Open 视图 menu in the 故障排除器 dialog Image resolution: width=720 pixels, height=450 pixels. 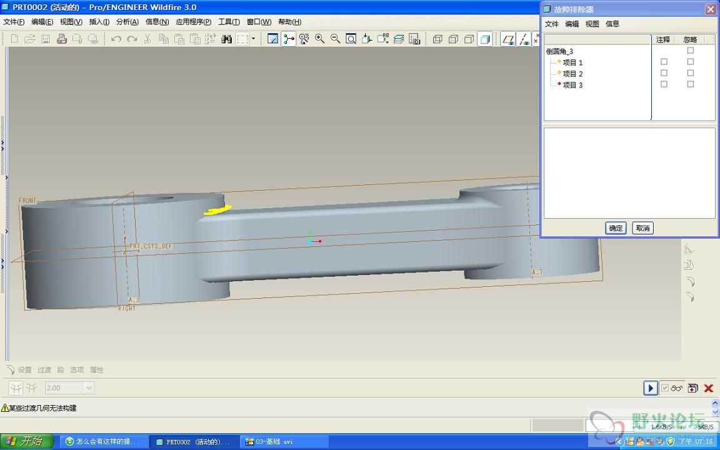pos(592,24)
